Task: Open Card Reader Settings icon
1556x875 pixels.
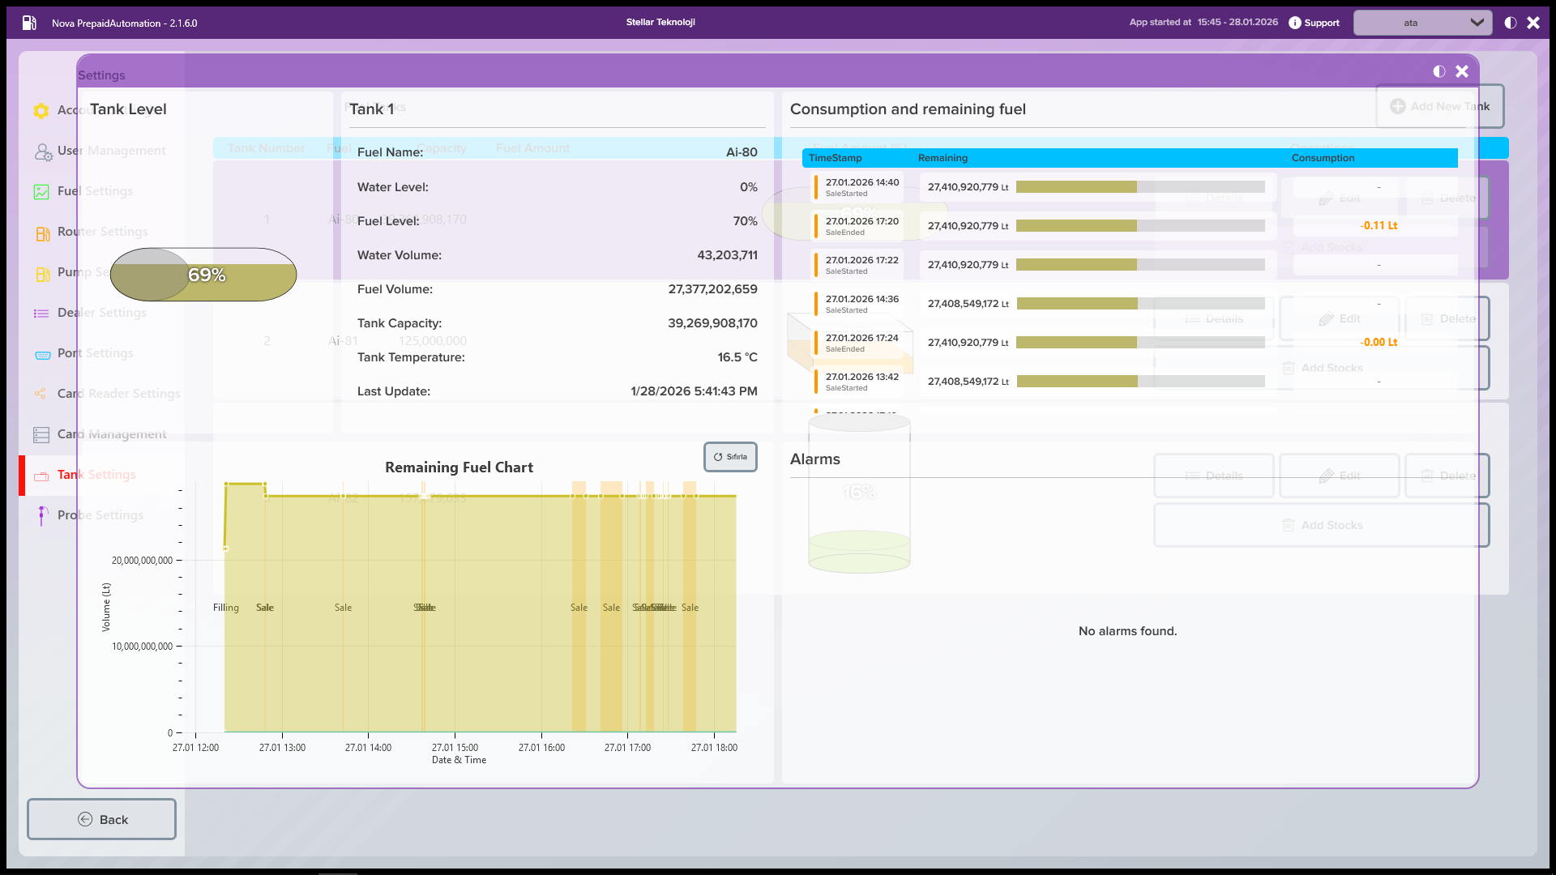Action: [x=41, y=394]
